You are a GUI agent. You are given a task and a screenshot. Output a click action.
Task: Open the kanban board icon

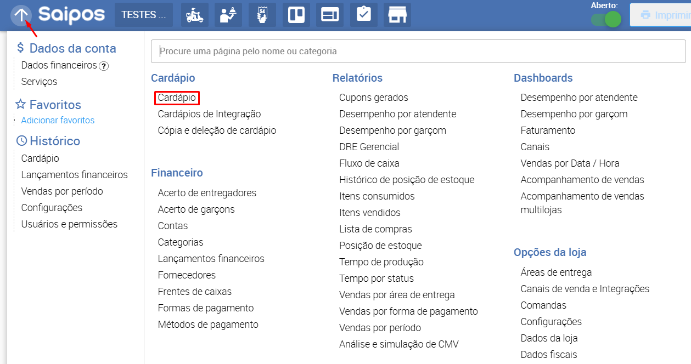tap(296, 15)
